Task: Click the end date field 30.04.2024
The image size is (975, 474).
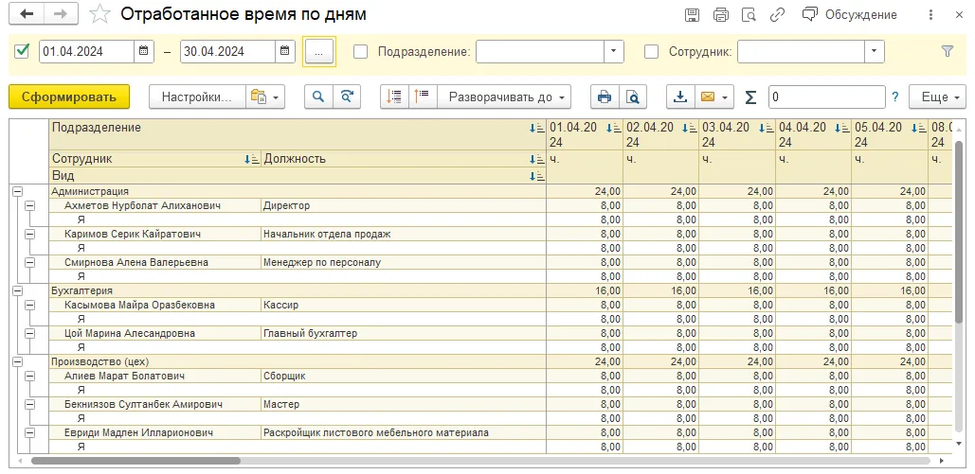Action: click(228, 51)
